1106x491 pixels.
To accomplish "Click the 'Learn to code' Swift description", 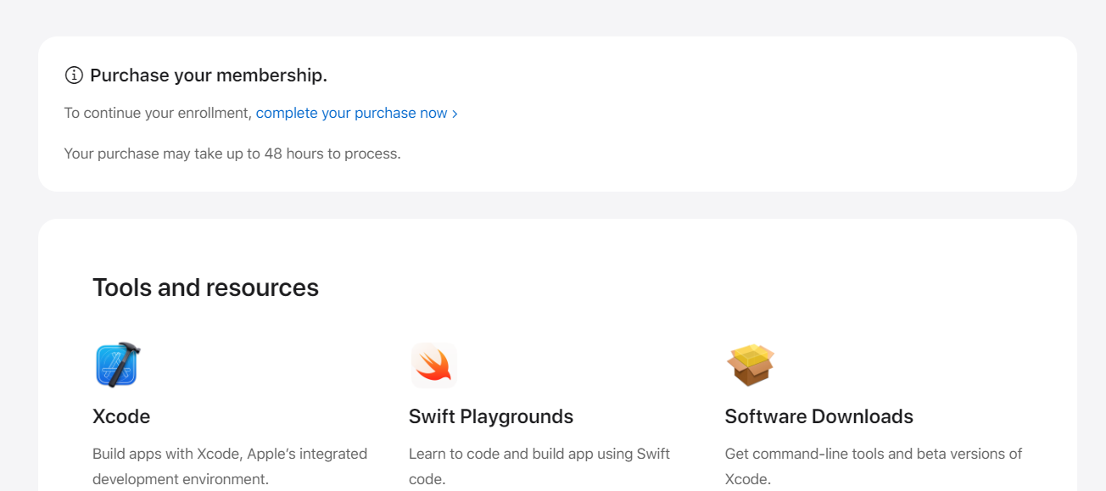I will tap(539, 454).
